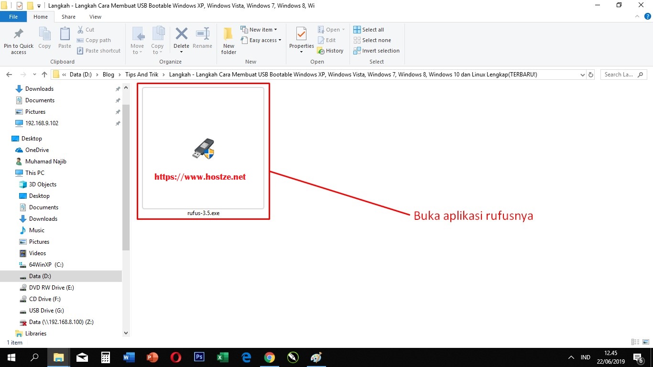
Task: Open the Photoshop icon on the taskbar
Action: click(x=199, y=357)
